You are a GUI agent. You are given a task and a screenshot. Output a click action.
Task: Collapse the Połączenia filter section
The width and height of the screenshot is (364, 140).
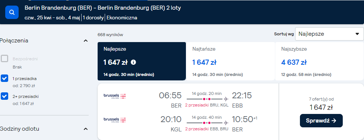coord(86,41)
